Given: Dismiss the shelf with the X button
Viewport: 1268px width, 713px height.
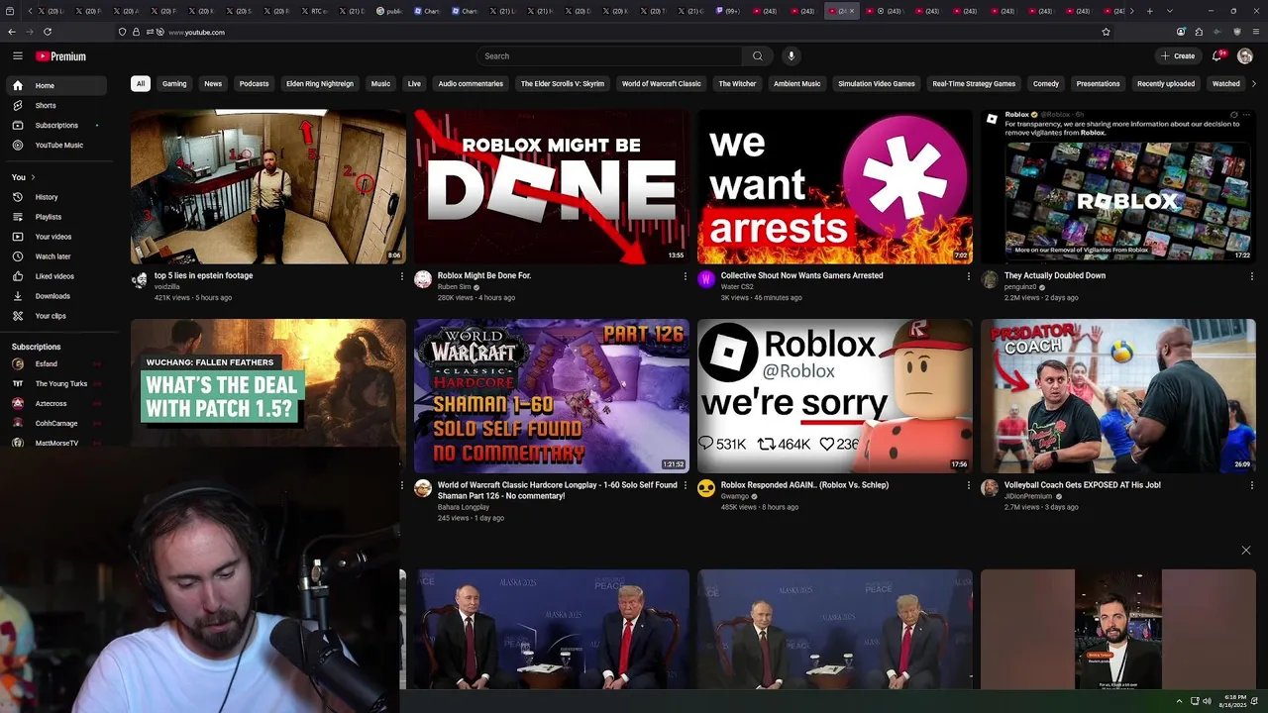Looking at the screenshot, I should (x=1246, y=550).
